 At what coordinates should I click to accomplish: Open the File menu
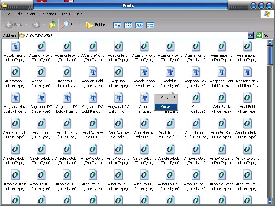point(7,14)
